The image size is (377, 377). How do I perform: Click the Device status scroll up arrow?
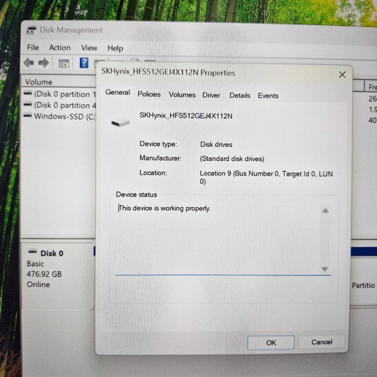pyautogui.click(x=325, y=211)
